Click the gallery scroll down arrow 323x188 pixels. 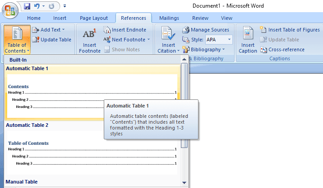[184, 183]
